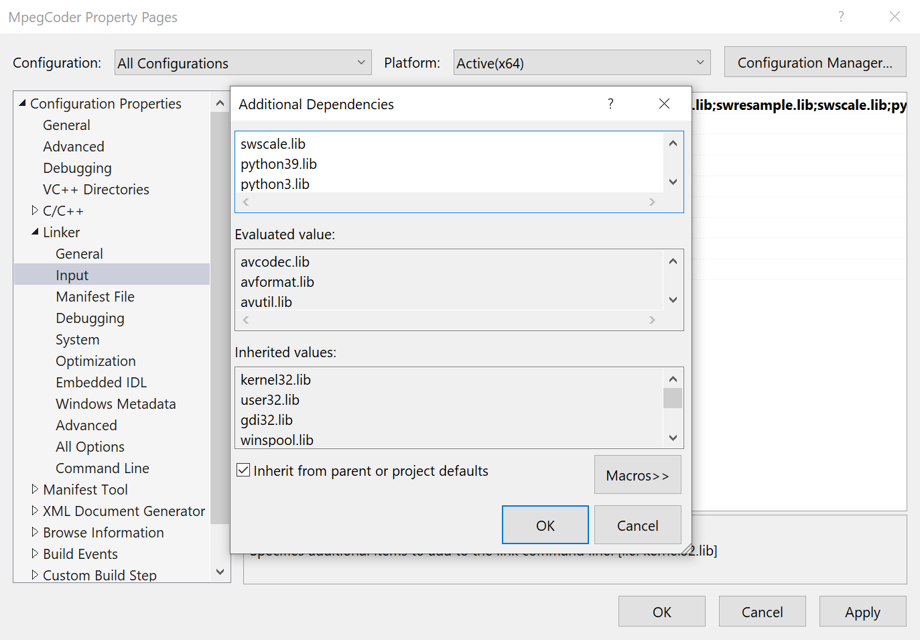Click Macros>> in the dependencies dialog

click(x=637, y=474)
